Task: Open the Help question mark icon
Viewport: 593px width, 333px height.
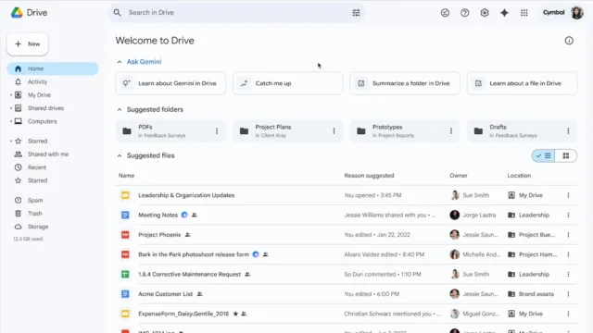Action: point(465,13)
